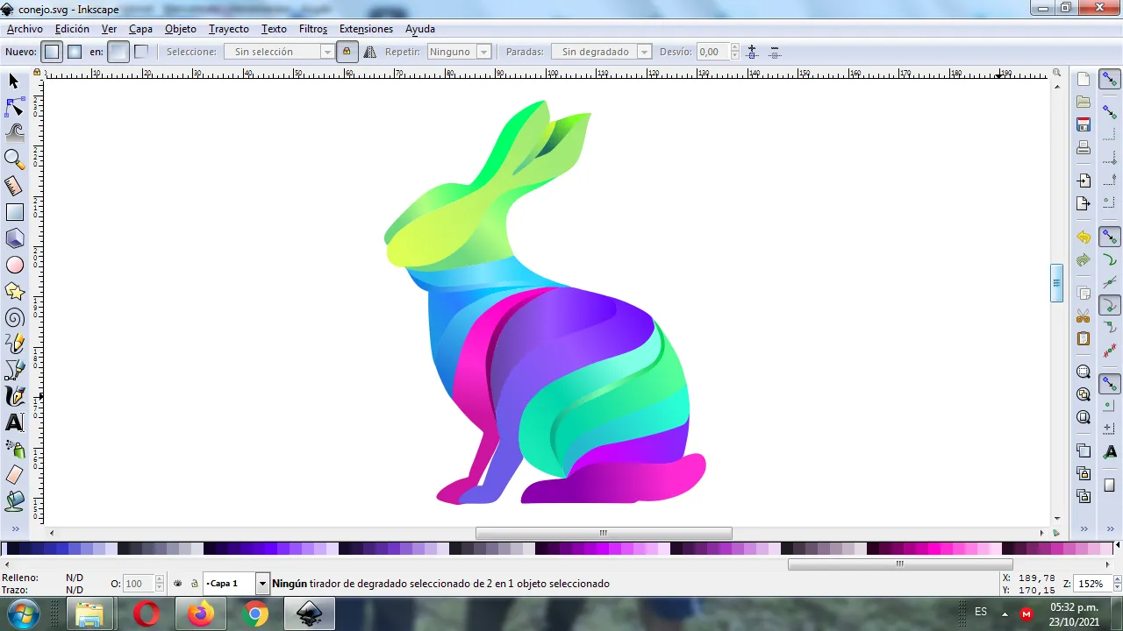Open Google Chrome from the taskbar
This screenshot has height=631, width=1123.
[255, 613]
